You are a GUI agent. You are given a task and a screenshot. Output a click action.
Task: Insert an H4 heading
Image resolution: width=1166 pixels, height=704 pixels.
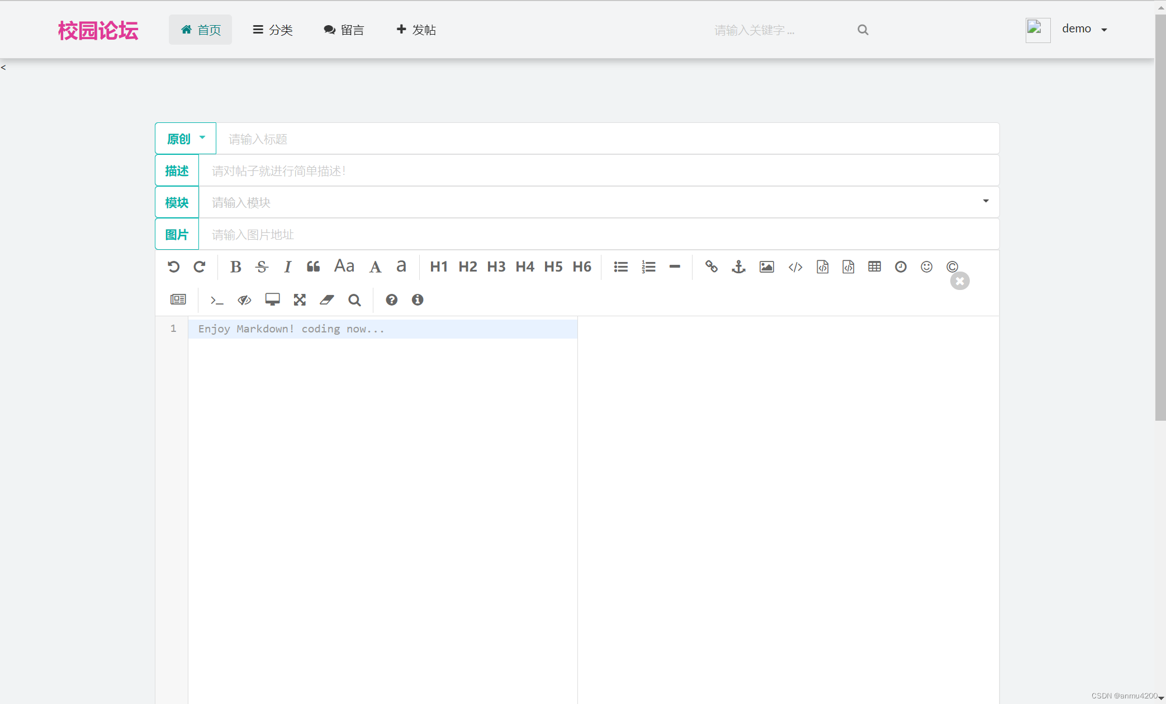pos(525,267)
